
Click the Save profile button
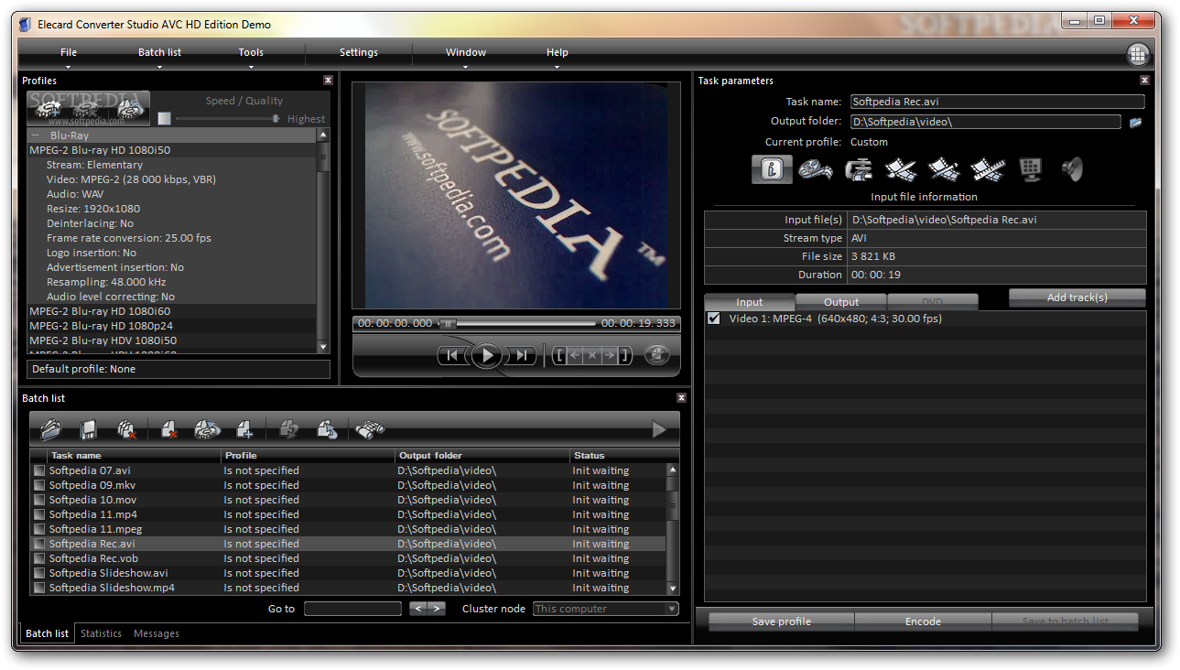[782, 621]
